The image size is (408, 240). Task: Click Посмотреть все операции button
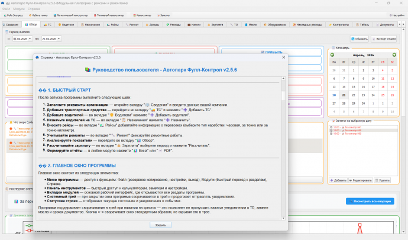click(x=370, y=201)
